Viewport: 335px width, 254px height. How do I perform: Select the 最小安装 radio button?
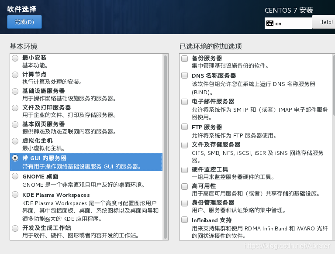(15, 58)
